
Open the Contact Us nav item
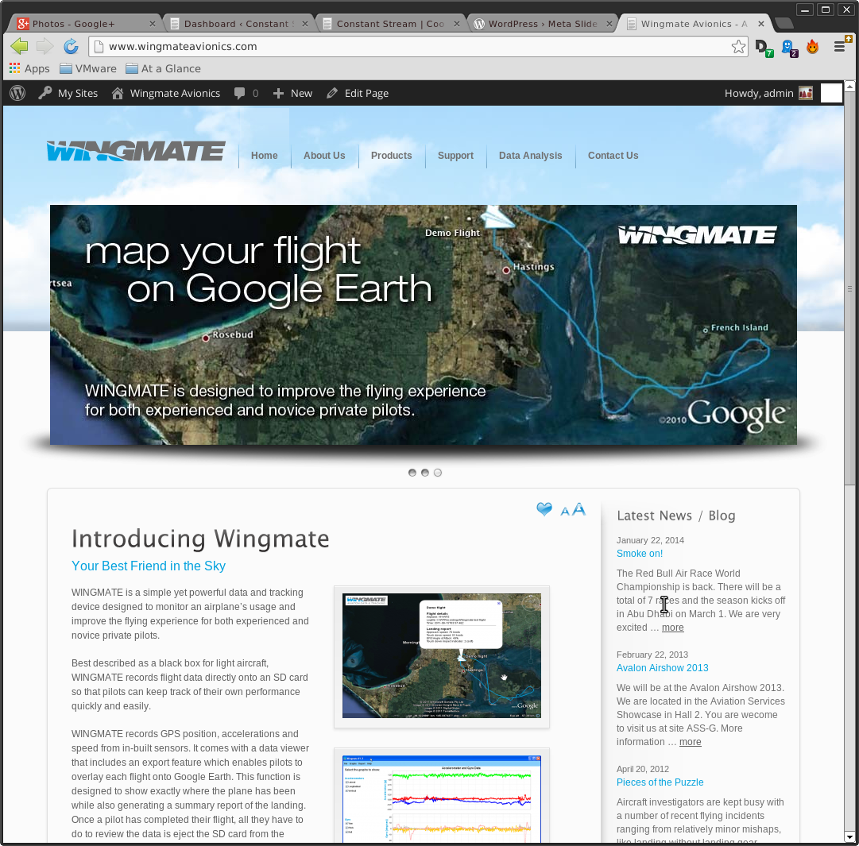click(613, 156)
